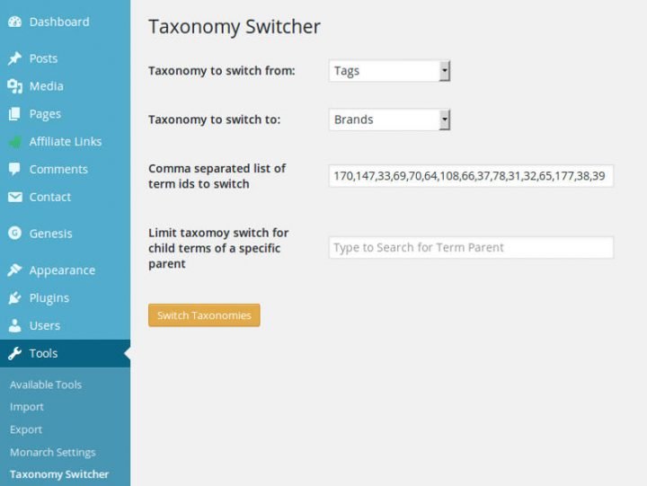Click the Pages document icon
The height and width of the screenshot is (486, 647).
click(x=14, y=114)
